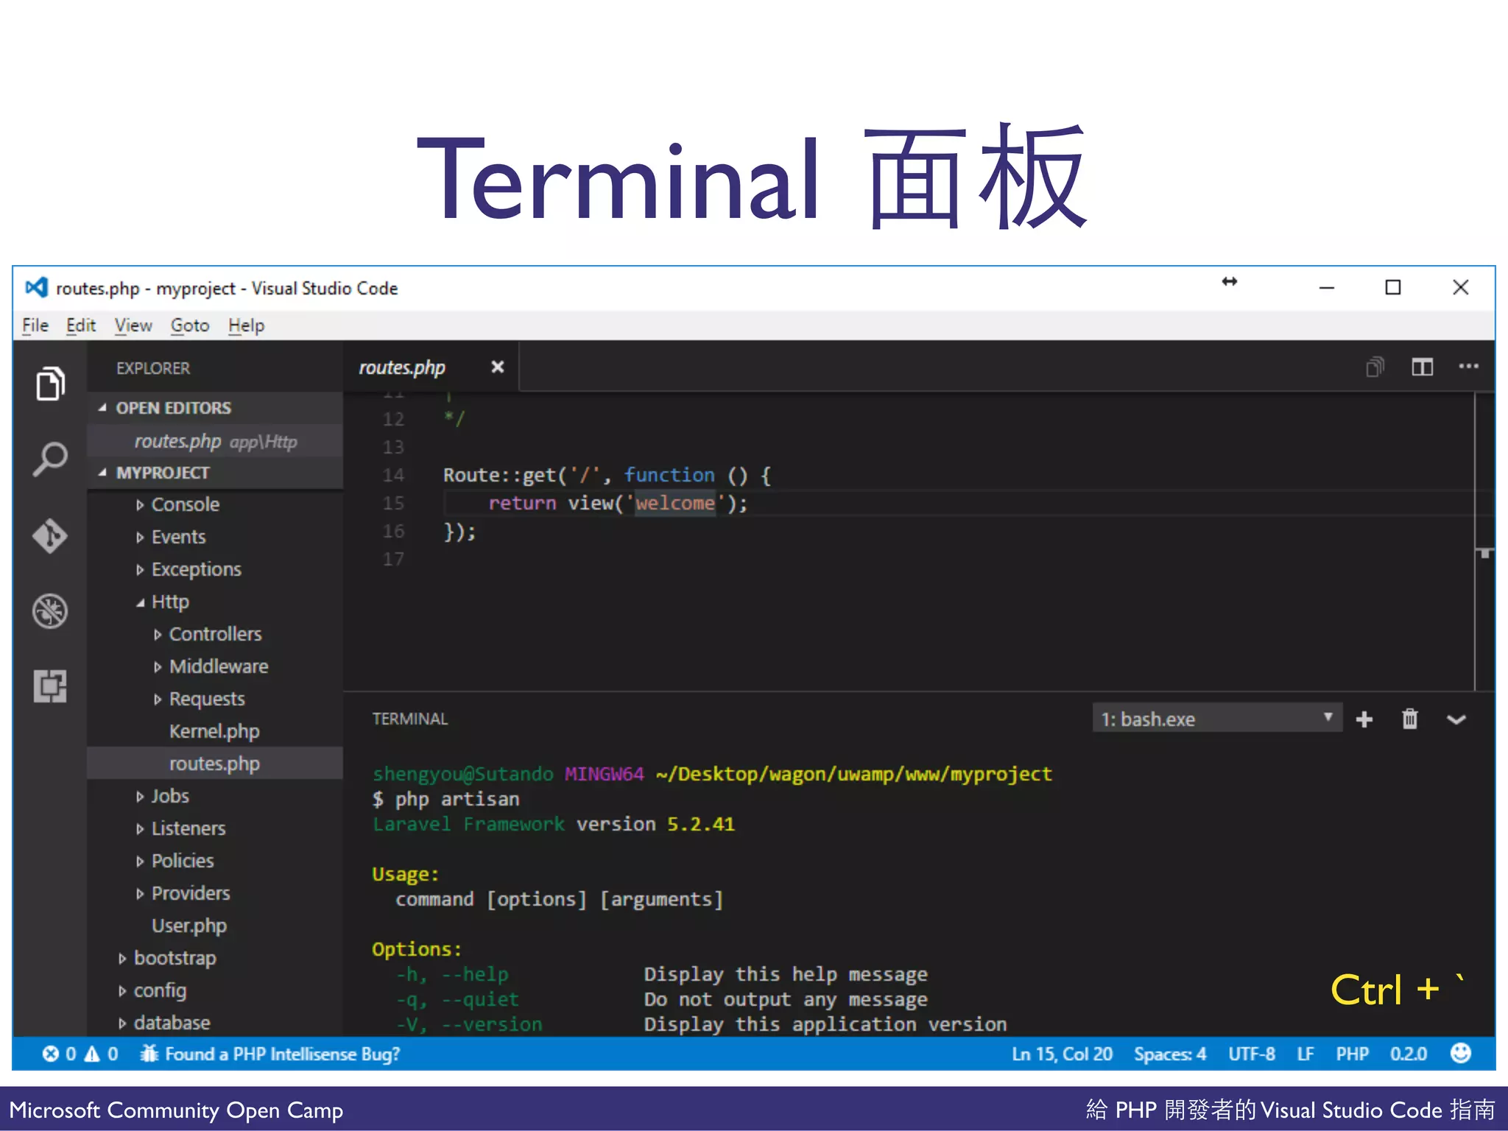Open Kernel.php in the explorer tree
The height and width of the screenshot is (1131, 1508).
214,731
